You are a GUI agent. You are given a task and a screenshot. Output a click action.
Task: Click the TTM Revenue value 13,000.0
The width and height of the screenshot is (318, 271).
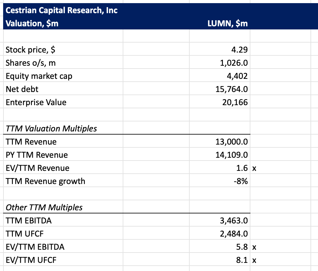pos(232,142)
